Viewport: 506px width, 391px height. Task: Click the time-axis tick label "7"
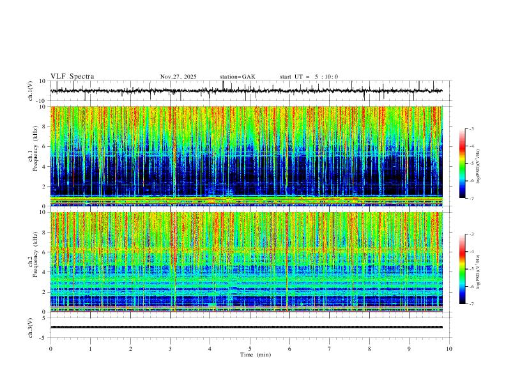point(330,349)
